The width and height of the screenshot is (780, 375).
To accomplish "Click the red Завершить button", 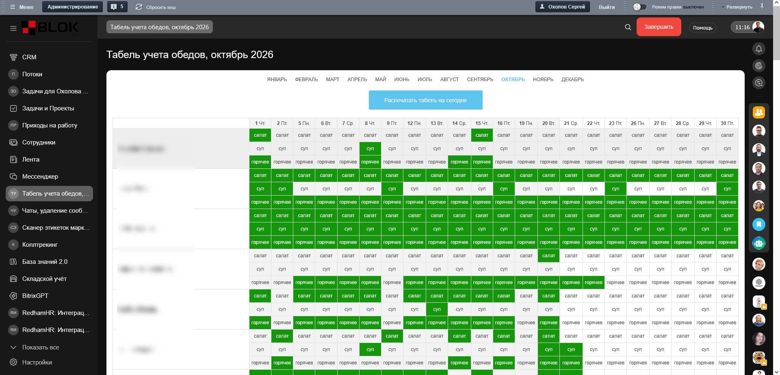I will click(659, 27).
